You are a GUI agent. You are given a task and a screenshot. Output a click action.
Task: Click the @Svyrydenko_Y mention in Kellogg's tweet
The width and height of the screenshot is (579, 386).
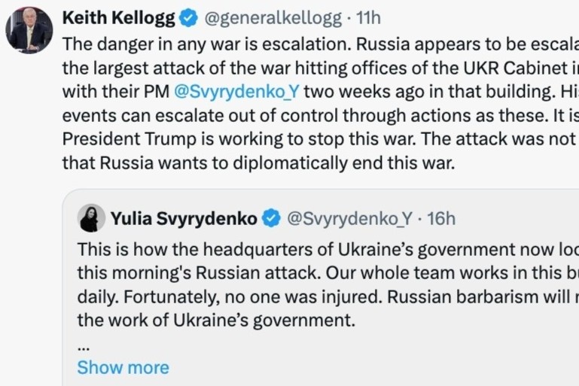coord(236,92)
